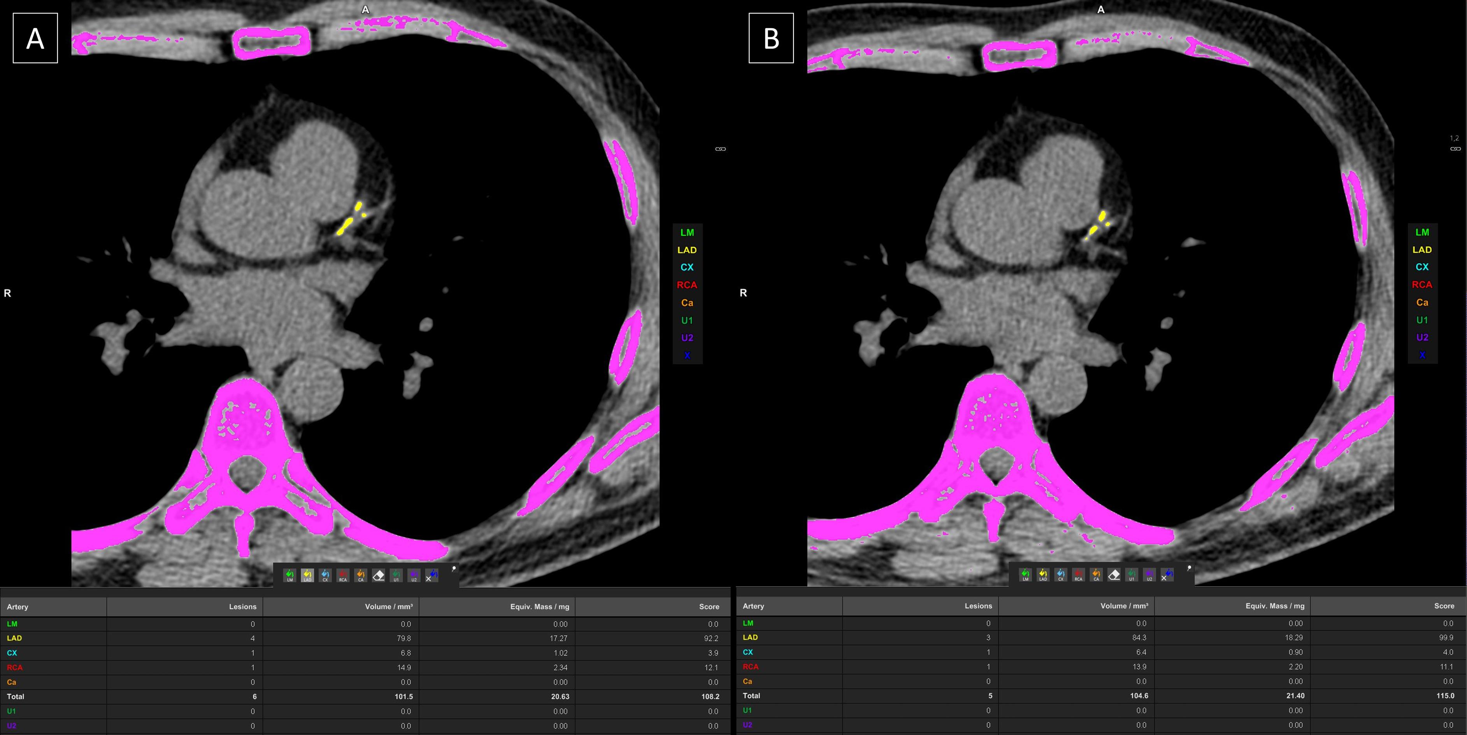This screenshot has width=1467, height=735.
Task: Select LAD paint bucket in right viewer toolbar
Action: [x=1043, y=575]
